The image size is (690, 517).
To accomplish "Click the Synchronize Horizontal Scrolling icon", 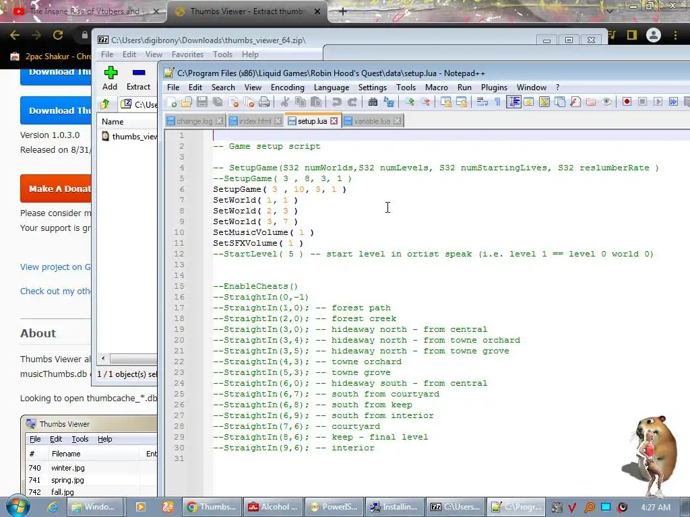I will pyautogui.click(x=461, y=102).
